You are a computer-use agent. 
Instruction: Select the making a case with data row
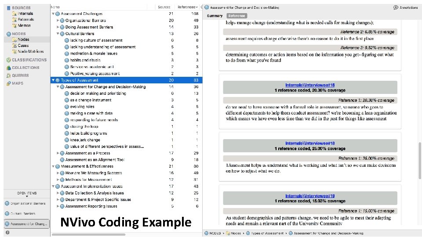click(x=126, y=113)
